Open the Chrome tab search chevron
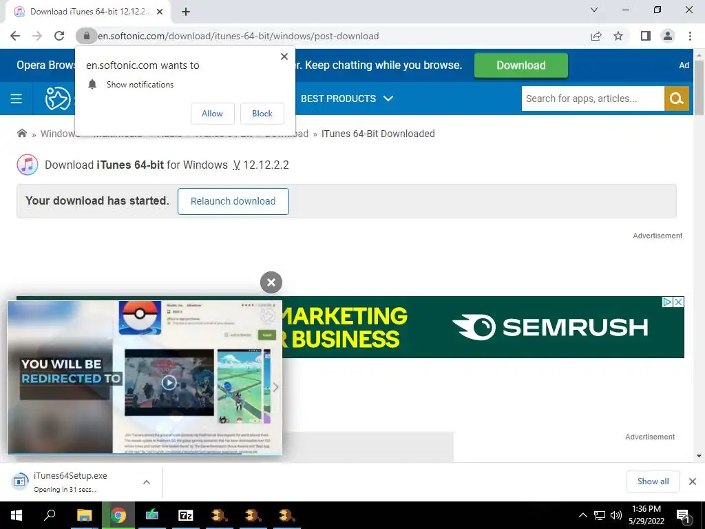This screenshot has width=705, height=529. (x=594, y=10)
